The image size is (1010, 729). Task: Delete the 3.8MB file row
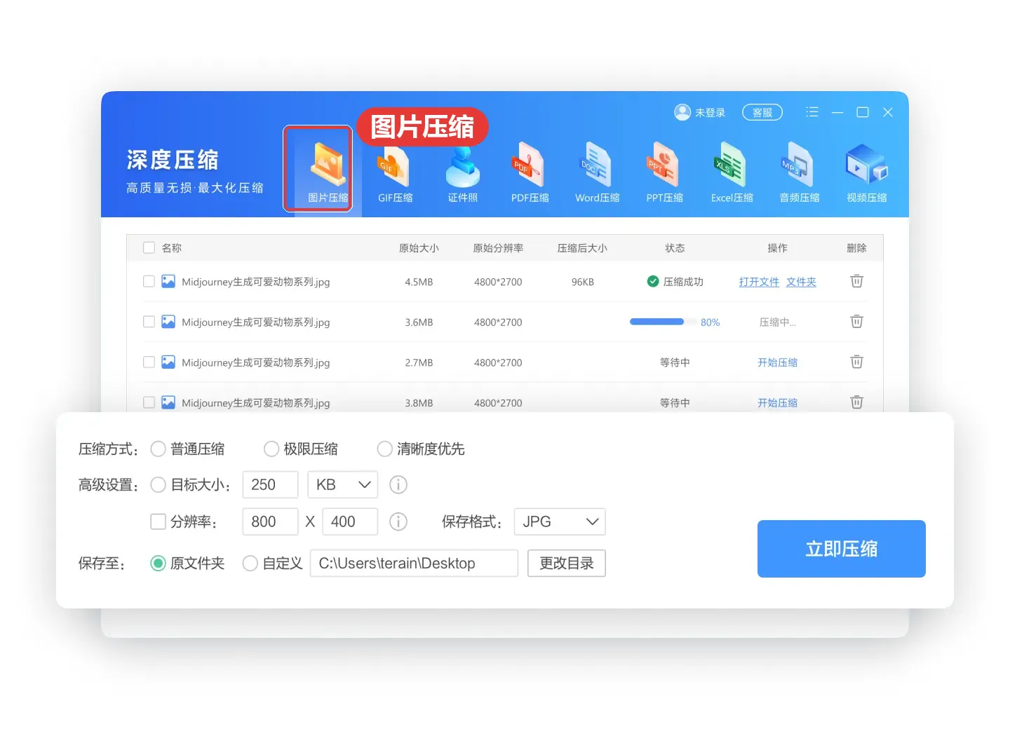point(856,402)
